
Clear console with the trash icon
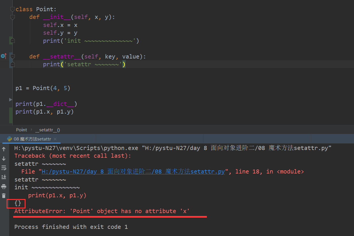(4, 196)
